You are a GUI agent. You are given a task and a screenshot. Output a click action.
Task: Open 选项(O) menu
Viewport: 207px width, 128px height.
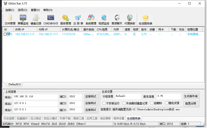[x=22, y=10]
